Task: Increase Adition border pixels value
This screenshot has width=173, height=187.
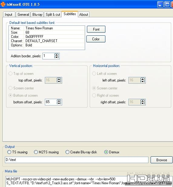Action: [56, 55]
